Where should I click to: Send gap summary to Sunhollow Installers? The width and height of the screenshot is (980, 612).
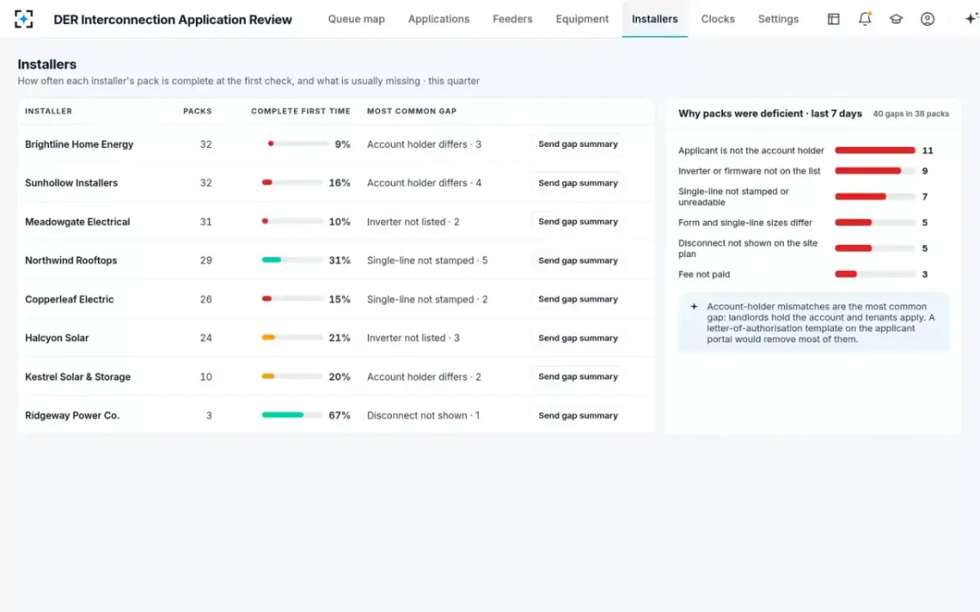[x=577, y=183]
